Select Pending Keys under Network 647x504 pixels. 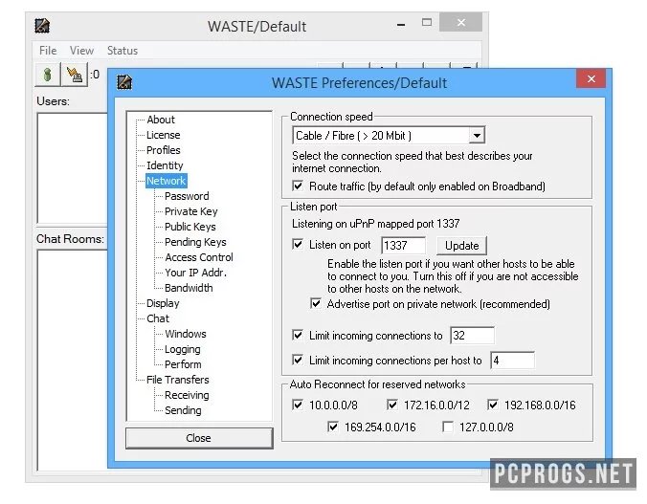195,242
